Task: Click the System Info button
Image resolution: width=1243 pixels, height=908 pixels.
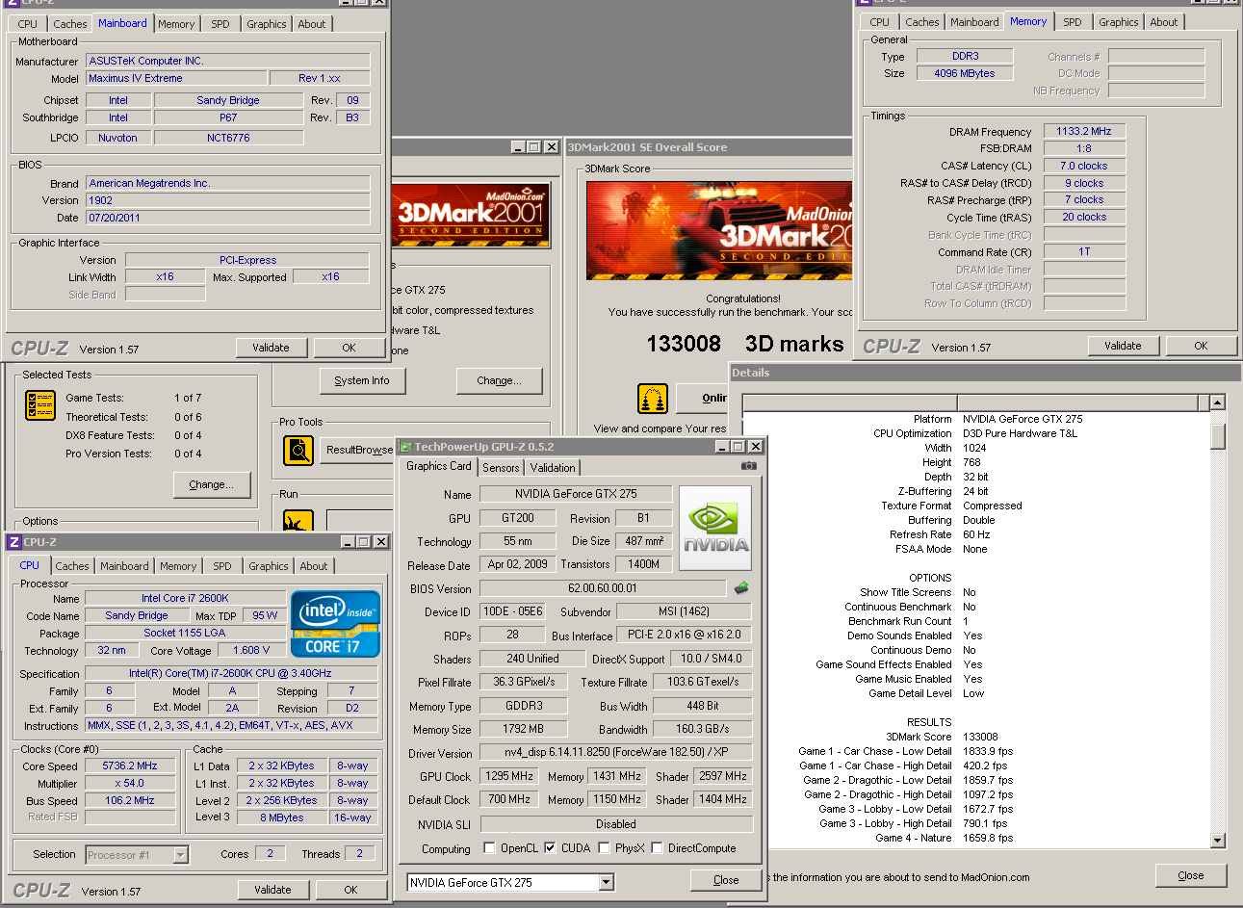Action: [362, 380]
